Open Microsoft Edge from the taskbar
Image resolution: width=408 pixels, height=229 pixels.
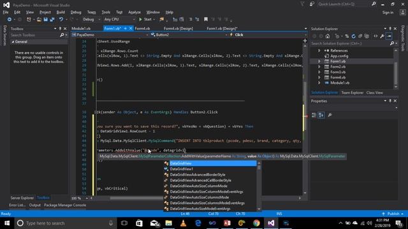tap(198, 223)
